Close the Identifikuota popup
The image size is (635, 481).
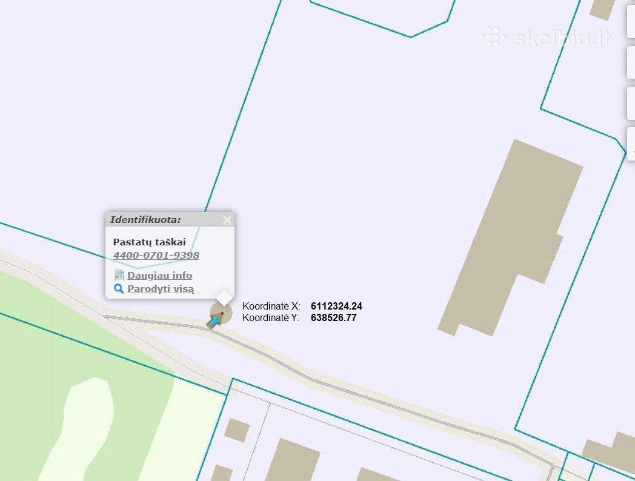[227, 220]
